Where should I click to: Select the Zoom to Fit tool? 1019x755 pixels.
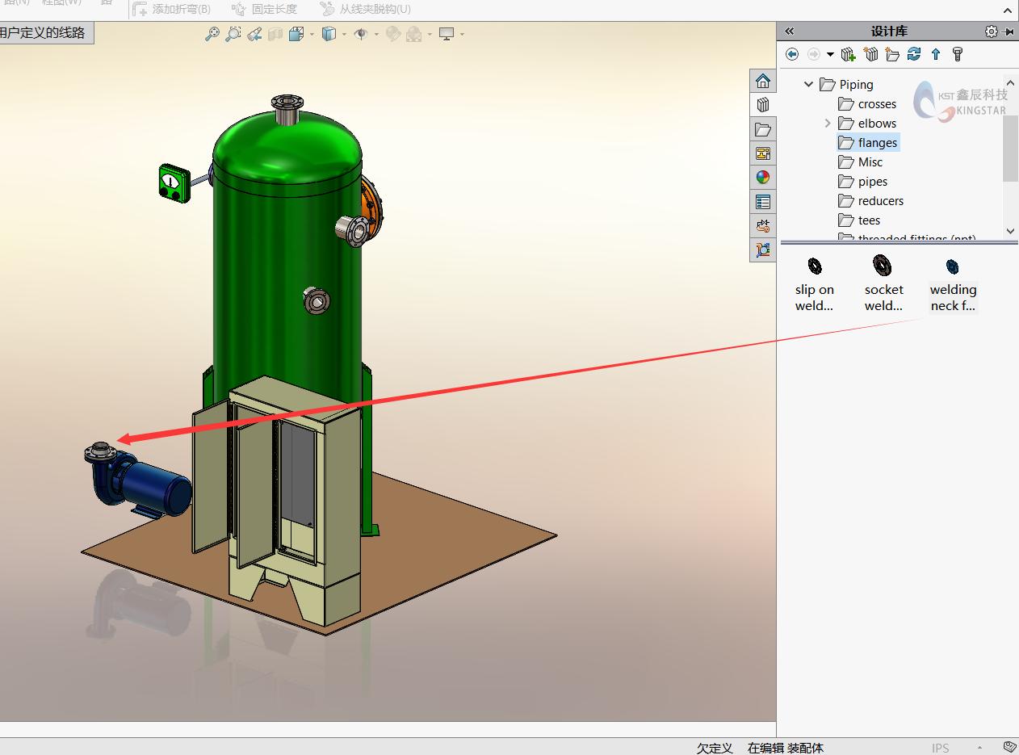[x=213, y=34]
